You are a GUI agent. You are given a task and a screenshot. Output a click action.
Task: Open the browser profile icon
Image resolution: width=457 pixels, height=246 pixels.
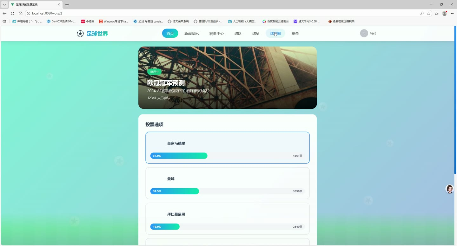point(445,13)
